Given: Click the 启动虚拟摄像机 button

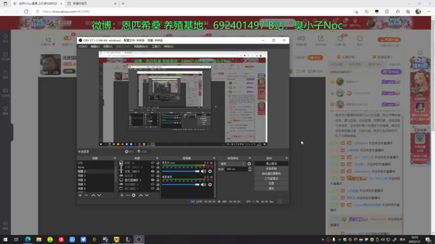Looking at the screenshot, I should coord(271,174).
